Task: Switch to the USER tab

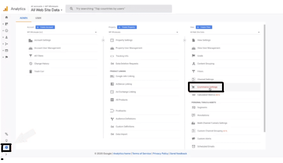Action: [x=38, y=18]
